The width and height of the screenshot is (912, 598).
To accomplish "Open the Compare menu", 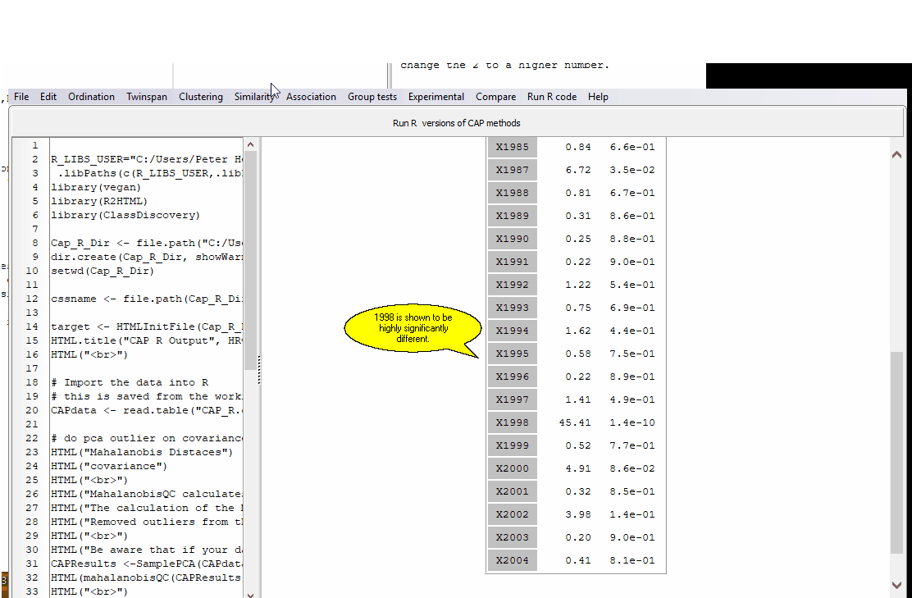I will click(x=495, y=97).
